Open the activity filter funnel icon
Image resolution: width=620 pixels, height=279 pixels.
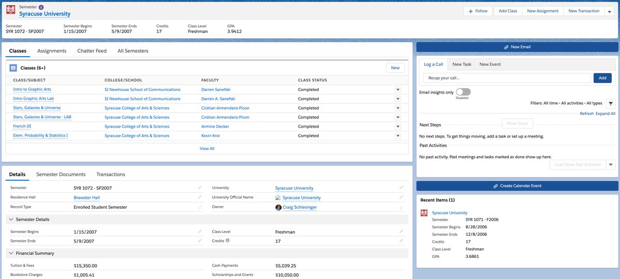610,103
